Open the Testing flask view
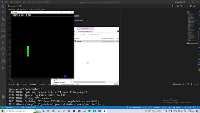 (x=3, y=43)
